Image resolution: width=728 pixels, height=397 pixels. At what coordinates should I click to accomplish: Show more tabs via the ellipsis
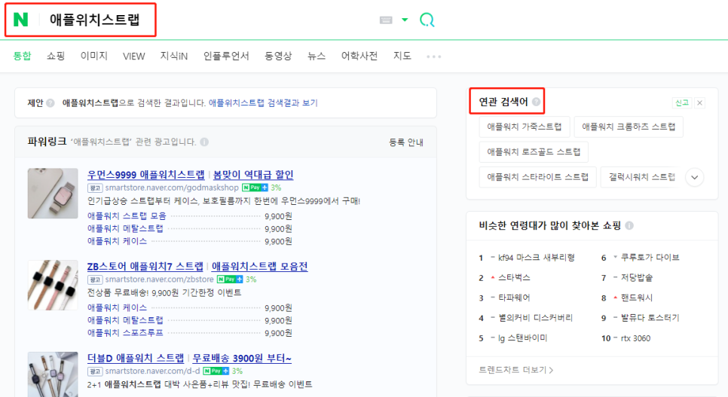point(433,56)
